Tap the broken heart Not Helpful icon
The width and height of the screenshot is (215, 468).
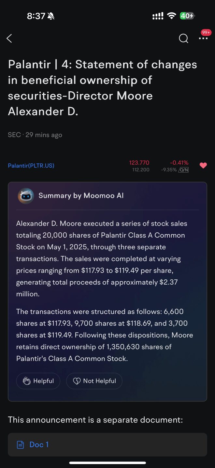[x=77, y=381]
